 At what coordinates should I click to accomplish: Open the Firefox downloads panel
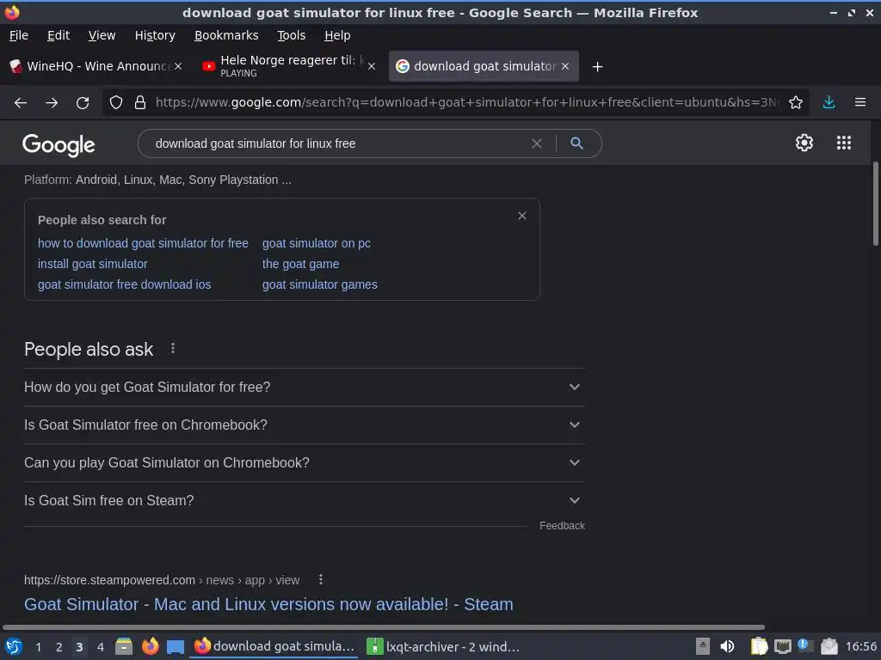(x=829, y=102)
